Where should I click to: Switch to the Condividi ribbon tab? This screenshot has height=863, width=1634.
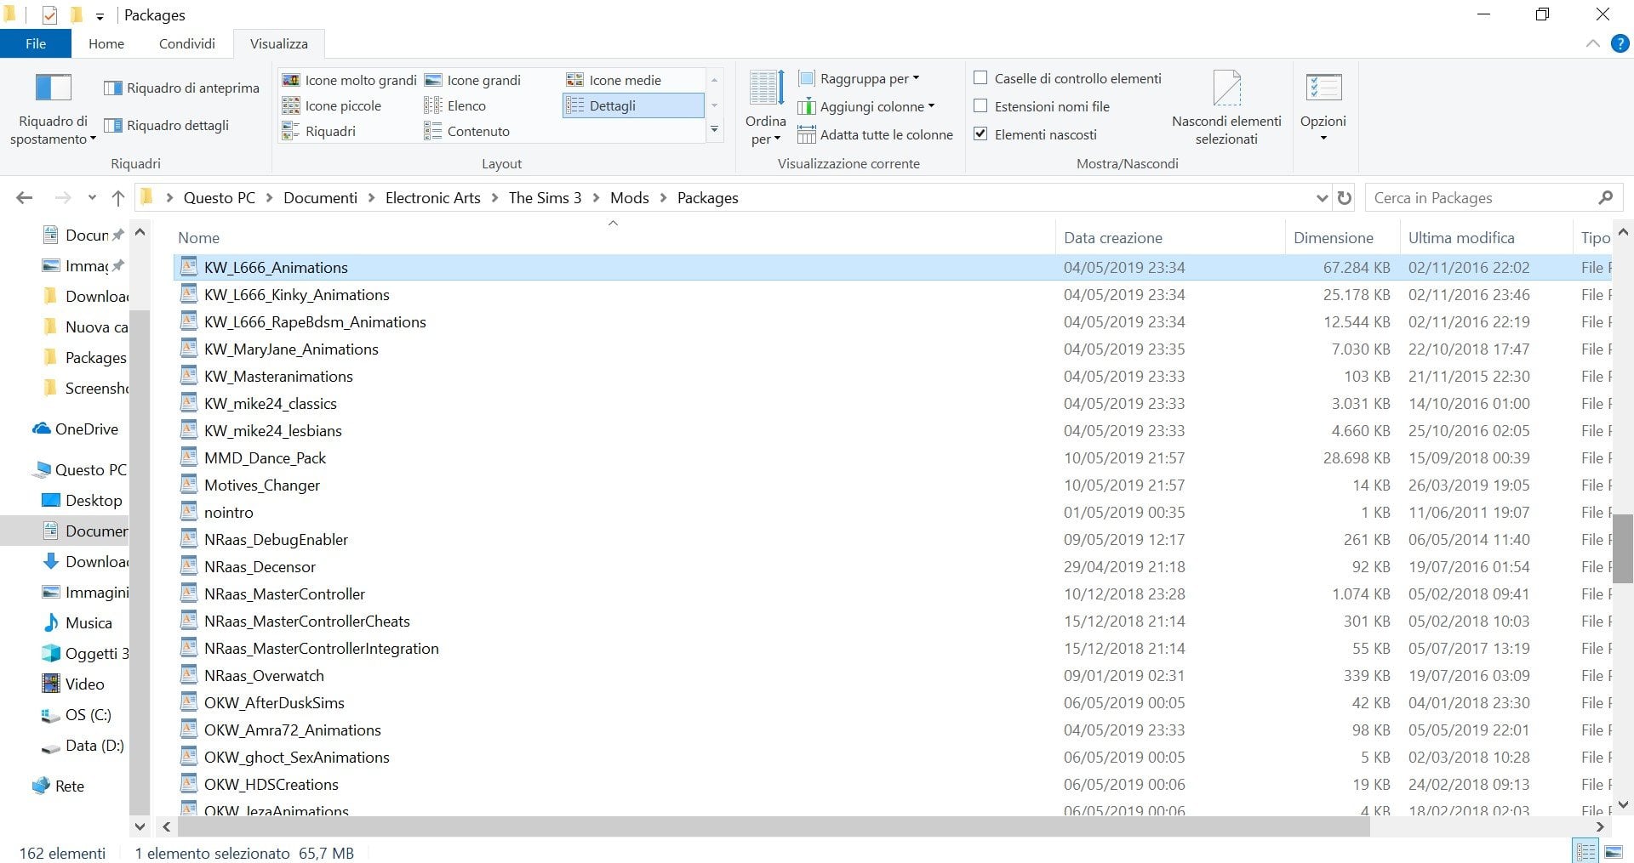pos(187,43)
